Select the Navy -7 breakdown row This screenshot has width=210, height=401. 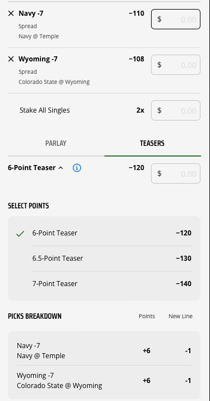[104, 350]
